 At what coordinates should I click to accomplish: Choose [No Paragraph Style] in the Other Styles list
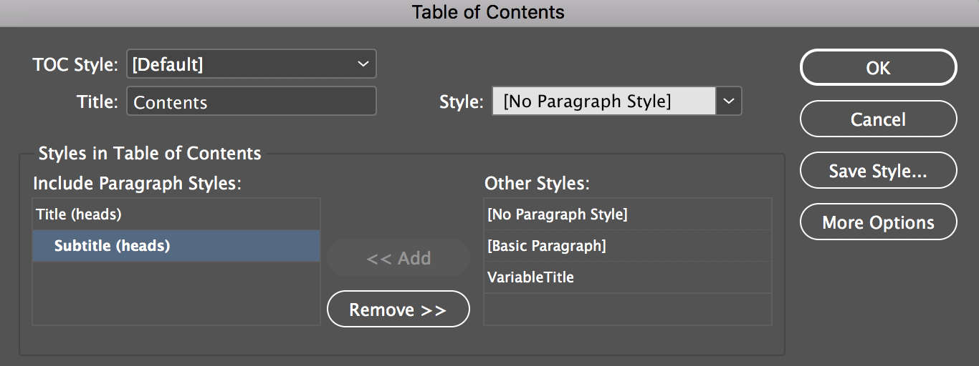click(628, 214)
